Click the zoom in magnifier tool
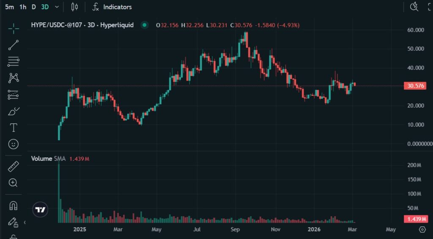 point(14,183)
